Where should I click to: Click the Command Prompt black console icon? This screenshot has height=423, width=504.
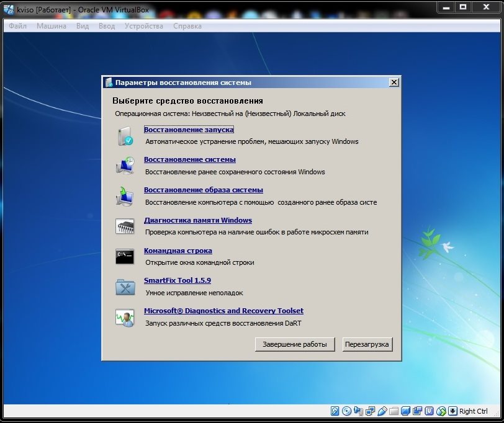[x=124, y=256]
